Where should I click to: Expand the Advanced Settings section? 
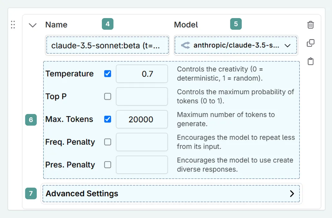(292, 193)
